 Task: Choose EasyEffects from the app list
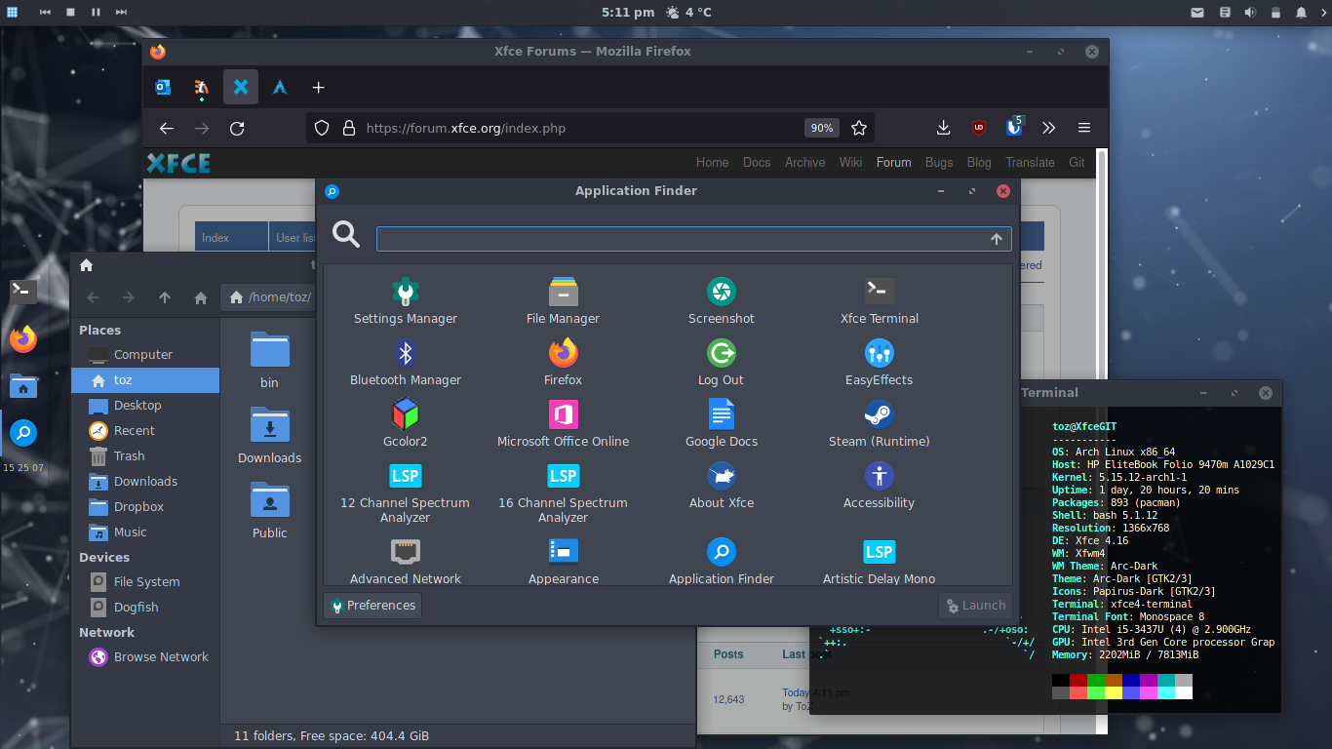[879, 363]
